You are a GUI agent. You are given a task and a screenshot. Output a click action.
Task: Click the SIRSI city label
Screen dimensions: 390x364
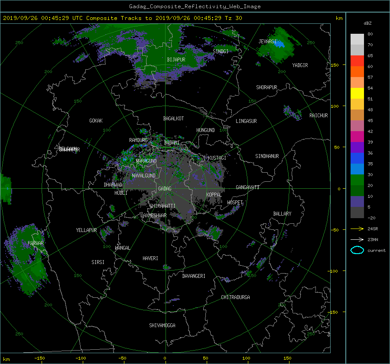pos(98,262)
